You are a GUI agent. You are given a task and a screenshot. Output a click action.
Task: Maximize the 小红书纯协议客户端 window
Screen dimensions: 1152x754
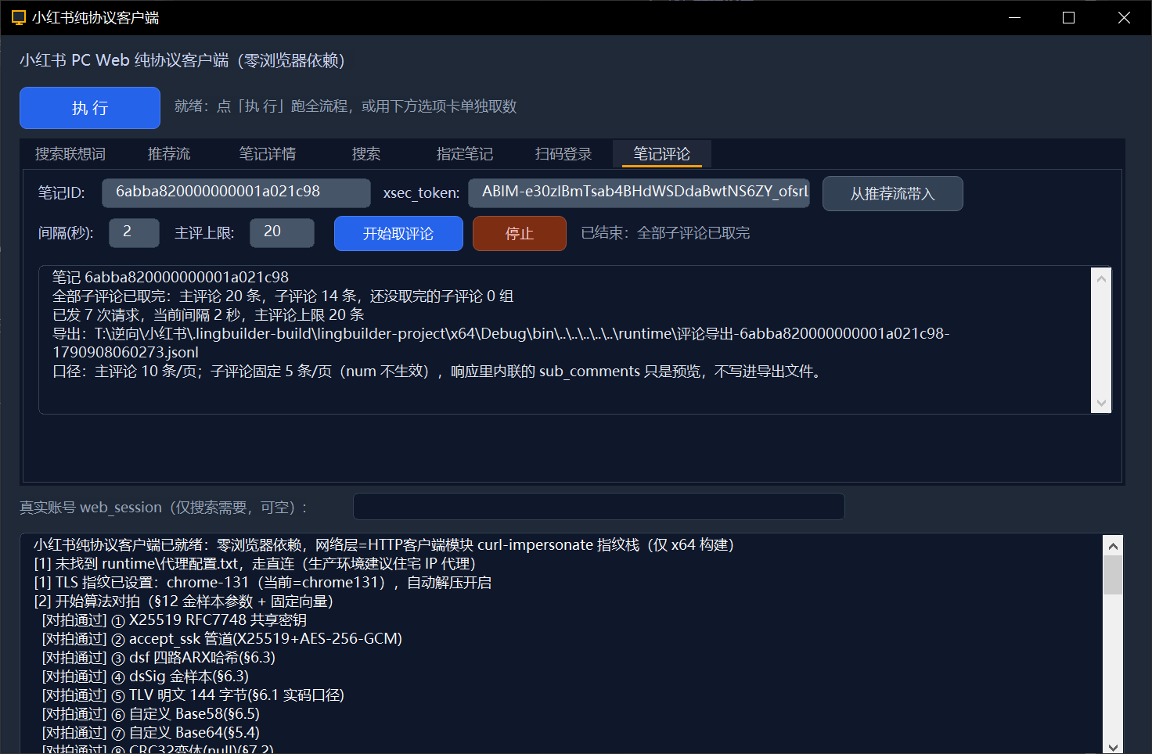click(1068, 17)
